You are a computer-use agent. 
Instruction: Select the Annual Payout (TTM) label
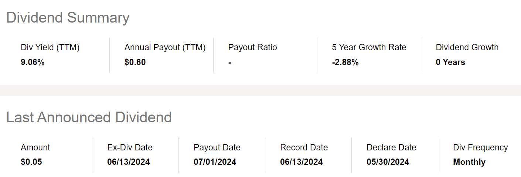pyautogui.click(x=165, y=47)
